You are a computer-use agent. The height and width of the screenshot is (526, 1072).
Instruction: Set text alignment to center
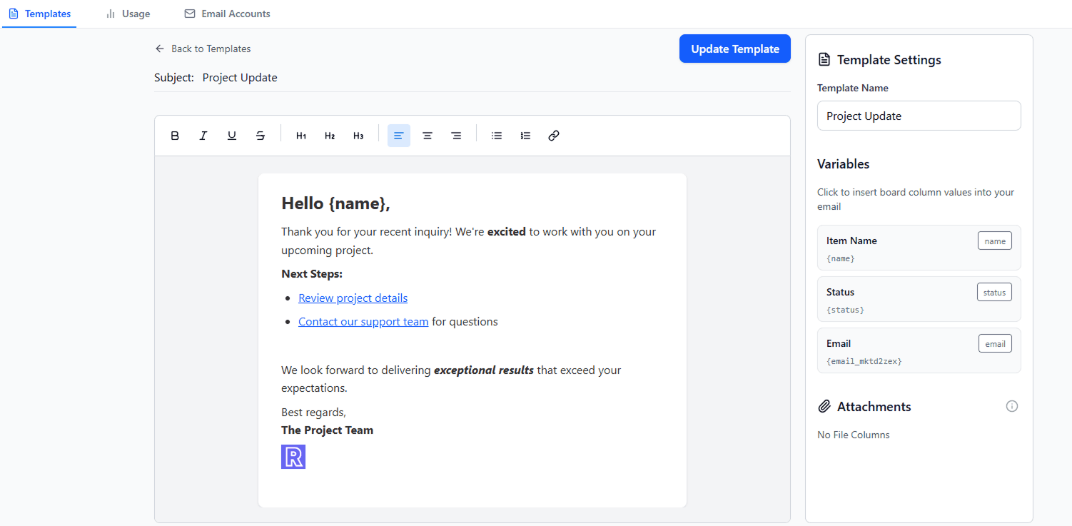coord(428,135)
